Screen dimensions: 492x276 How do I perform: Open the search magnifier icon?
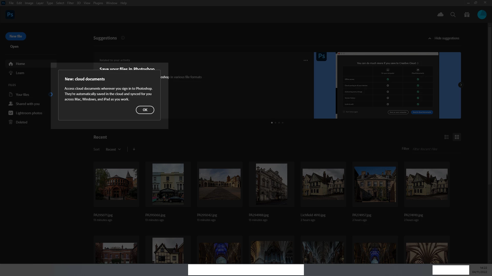(x=453, y=15)
